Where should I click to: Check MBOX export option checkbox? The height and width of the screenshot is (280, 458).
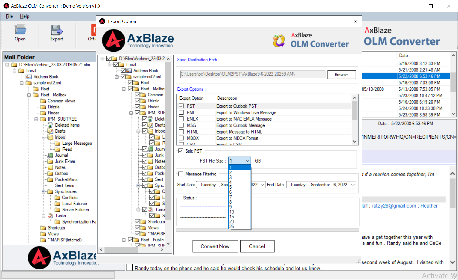pos(181,138)
